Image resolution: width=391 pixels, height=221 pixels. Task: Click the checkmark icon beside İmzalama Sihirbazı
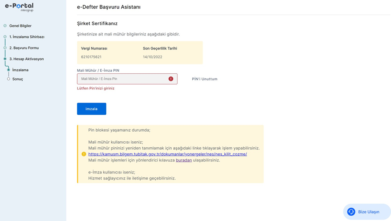click(x=5, y=37)
